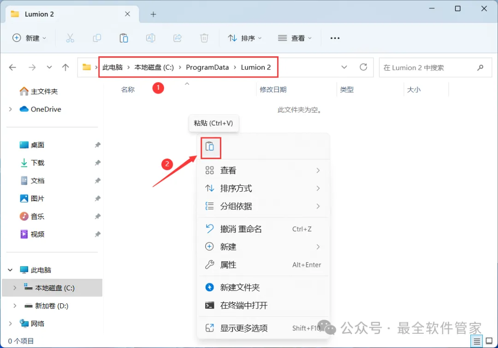Image resolution: width=498 pixels, height=348 pixels.
Task: Open 新建 submenu in context menu
Action: (x=263, y=247)
